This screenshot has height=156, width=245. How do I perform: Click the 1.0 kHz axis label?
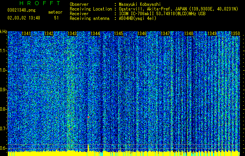[4, 71]
